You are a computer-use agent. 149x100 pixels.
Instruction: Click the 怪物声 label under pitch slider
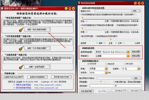click(83, 43)
